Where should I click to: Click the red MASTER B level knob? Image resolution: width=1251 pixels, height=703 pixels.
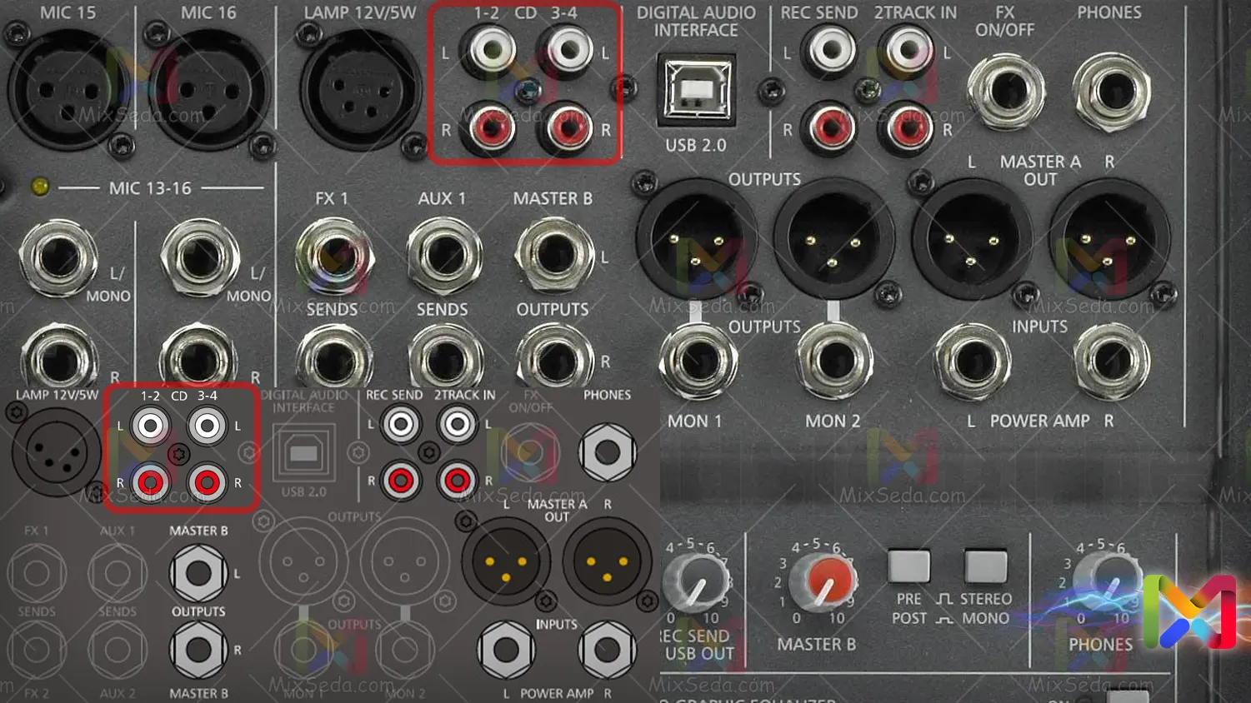pyautogui.click(x=821, y=581)
